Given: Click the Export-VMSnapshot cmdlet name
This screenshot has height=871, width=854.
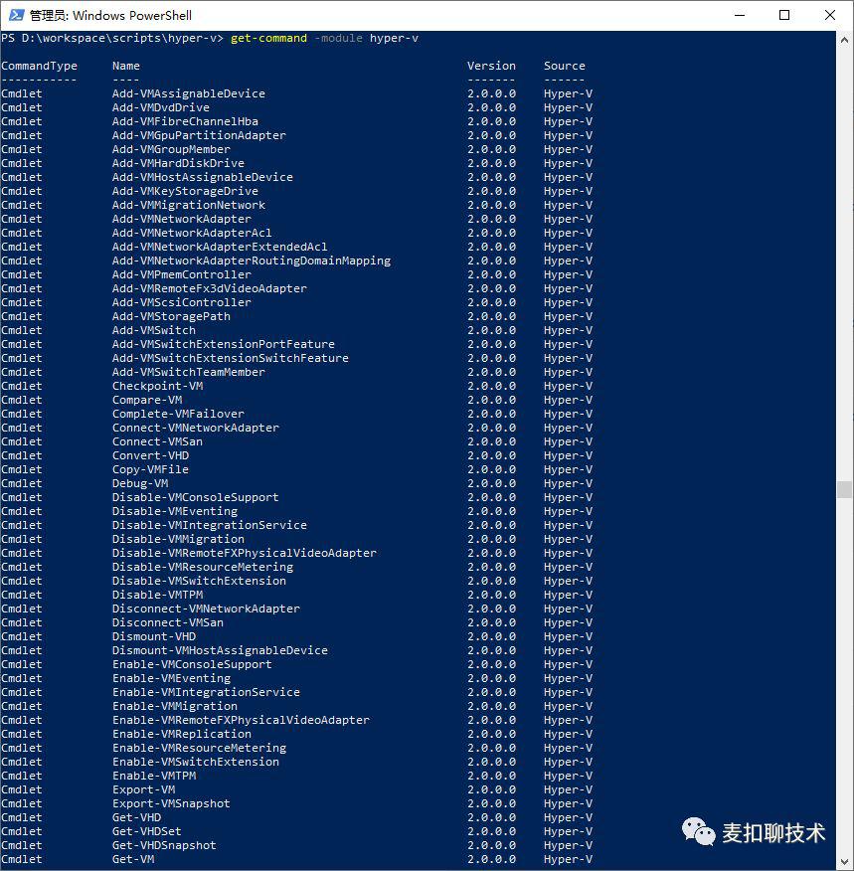Looking at the screenshot, I should 171,803.
